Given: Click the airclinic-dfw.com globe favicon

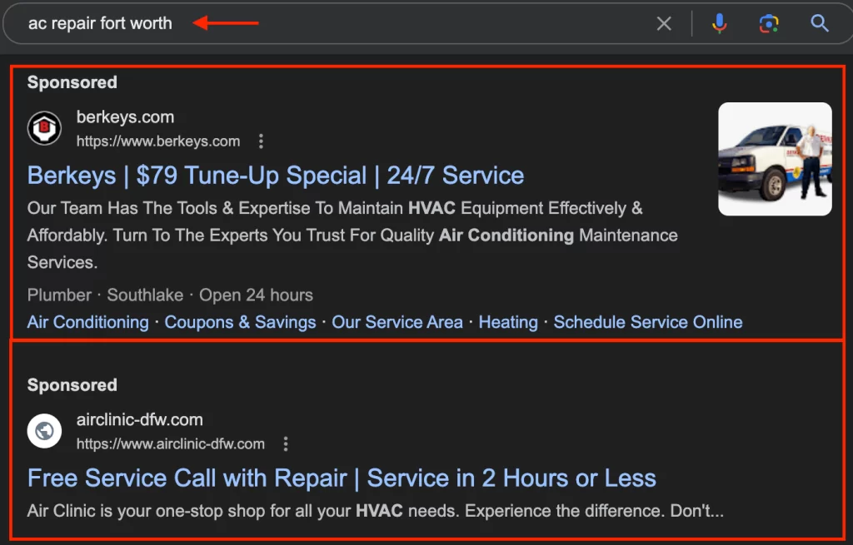Looking at the screenshot, I should click(x=44, y=431).
